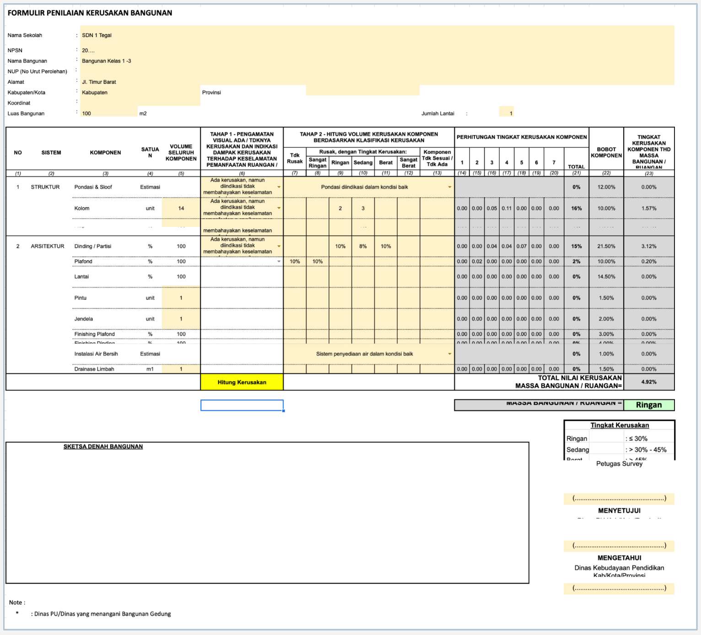This screenshot has width=701, height=635.
Task: Select the Dinding / Partisi Sedang cell 8%
Action: [x=363, y=246]
